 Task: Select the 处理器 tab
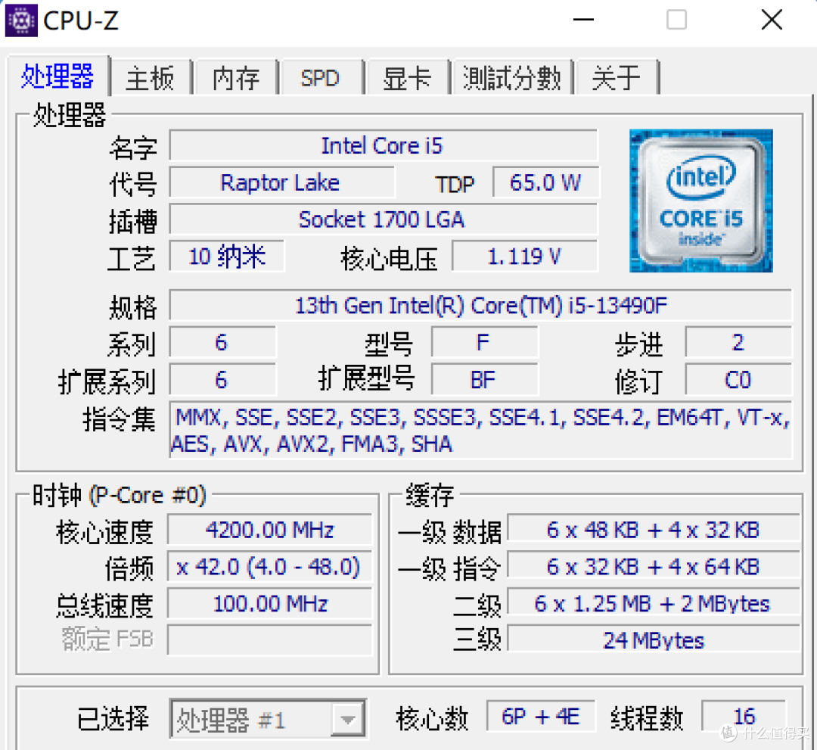(x=58, y=77)
